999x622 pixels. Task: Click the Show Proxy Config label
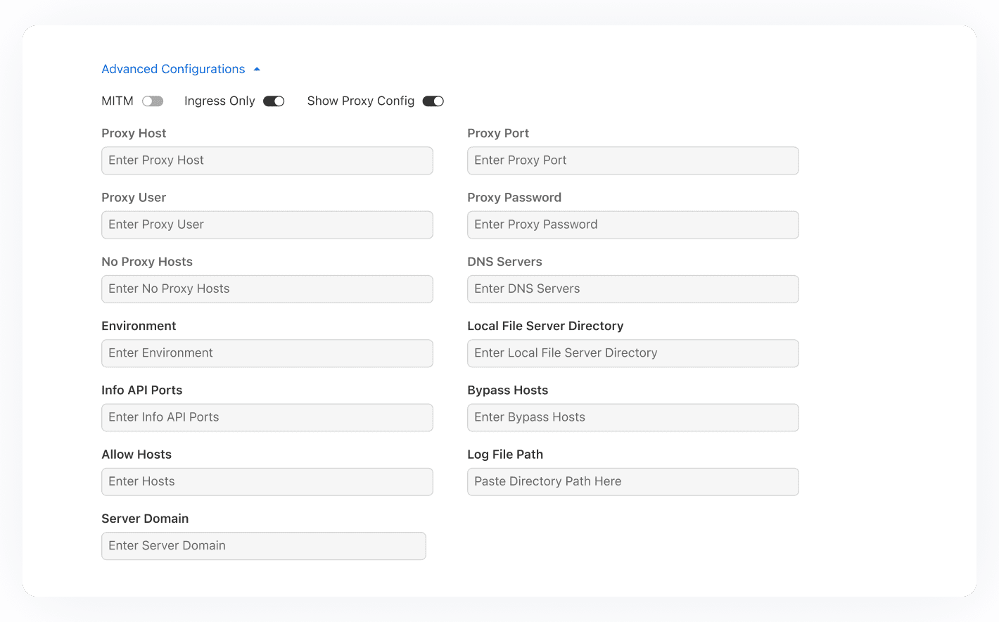pos(360,101)
